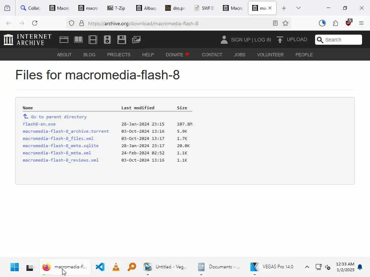Open Windows Start menu

14,267
